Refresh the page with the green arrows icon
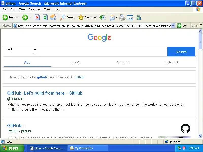Screen dimensions: 203x152 45,17
